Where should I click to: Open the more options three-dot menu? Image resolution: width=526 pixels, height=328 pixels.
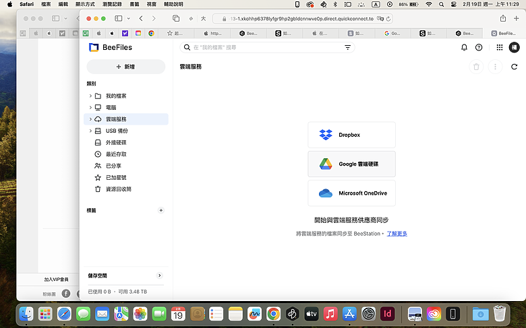(x=495, y=67)
